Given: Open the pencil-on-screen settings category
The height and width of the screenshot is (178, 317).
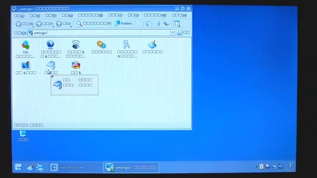Looking at the screenshot, I should (x=26, y=68).
